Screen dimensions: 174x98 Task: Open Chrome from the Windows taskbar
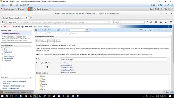[x=30, y=96]
